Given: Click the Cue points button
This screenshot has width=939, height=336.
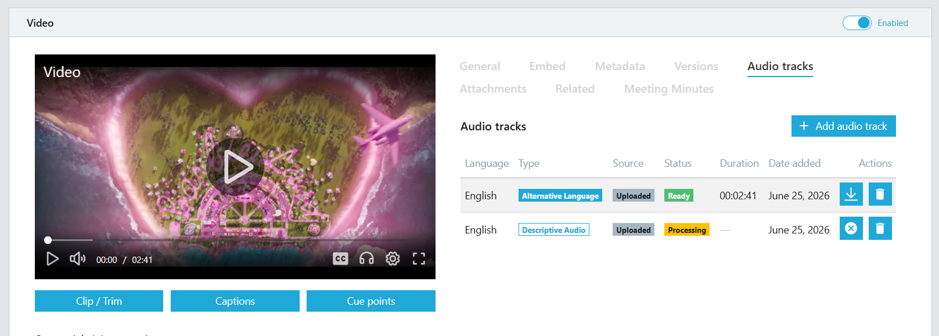Looking at the screenshot, I should (371, 301).
